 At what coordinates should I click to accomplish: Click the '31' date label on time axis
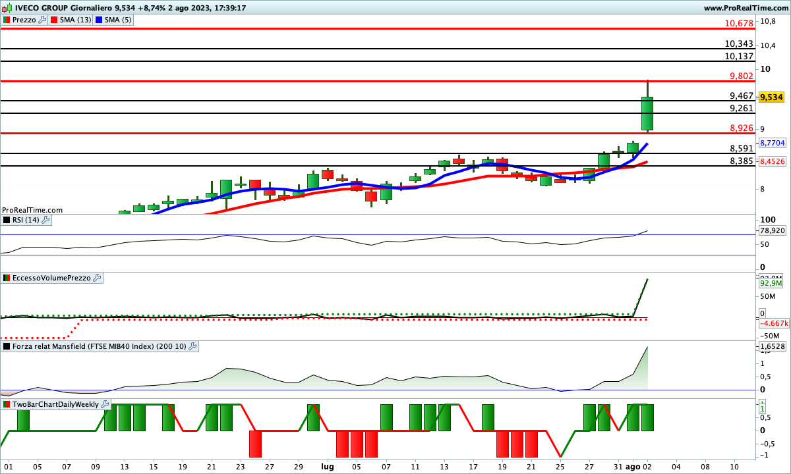click(618, 466)
